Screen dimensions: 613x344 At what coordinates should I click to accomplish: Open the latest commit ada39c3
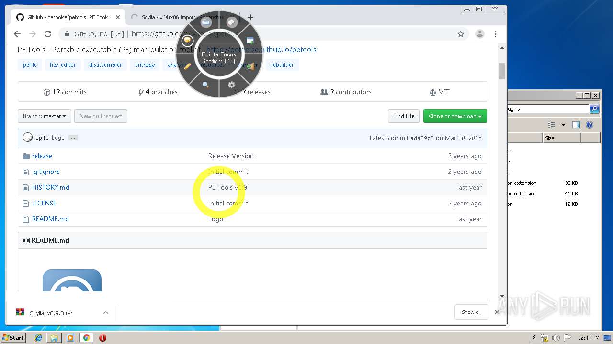pos(422,138)
